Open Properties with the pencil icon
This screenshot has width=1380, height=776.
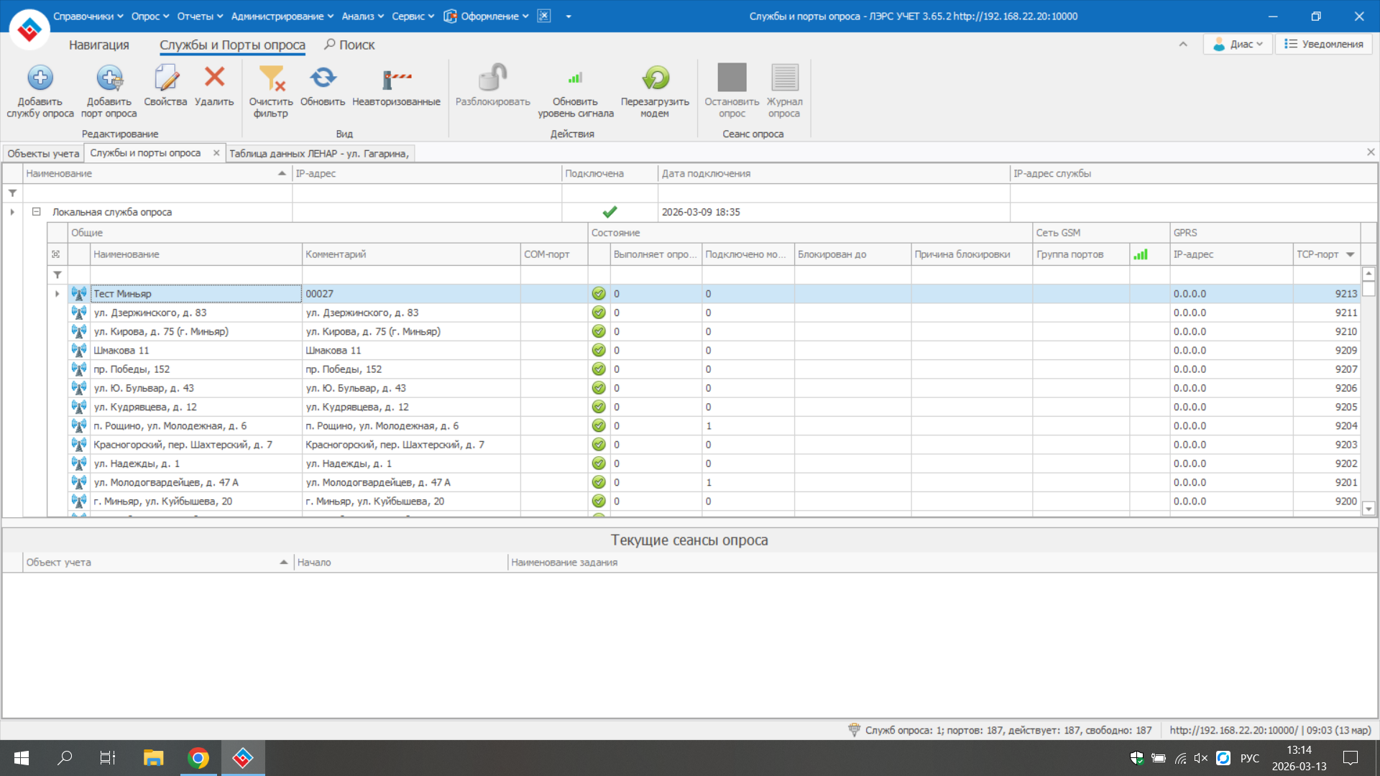(165, 78)
